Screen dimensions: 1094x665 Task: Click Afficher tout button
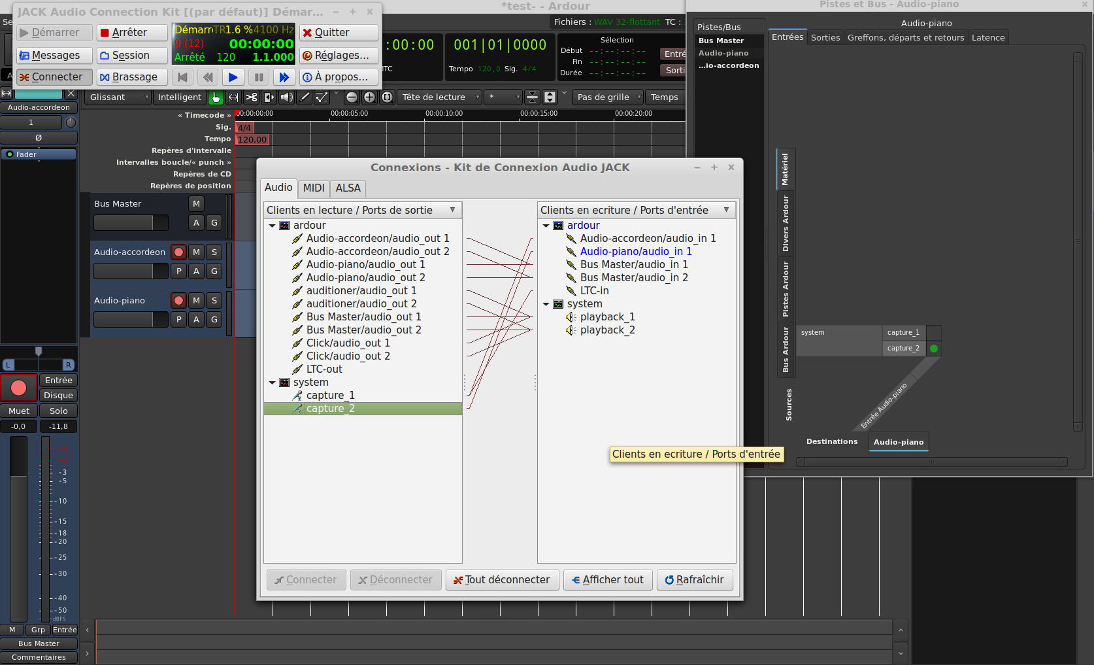coord(608,580)
